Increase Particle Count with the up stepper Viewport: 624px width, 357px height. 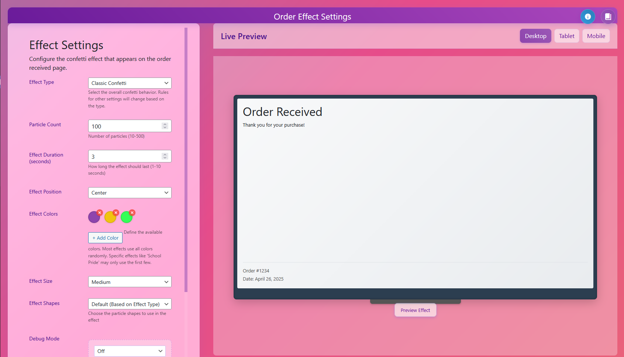click(165, 124)
